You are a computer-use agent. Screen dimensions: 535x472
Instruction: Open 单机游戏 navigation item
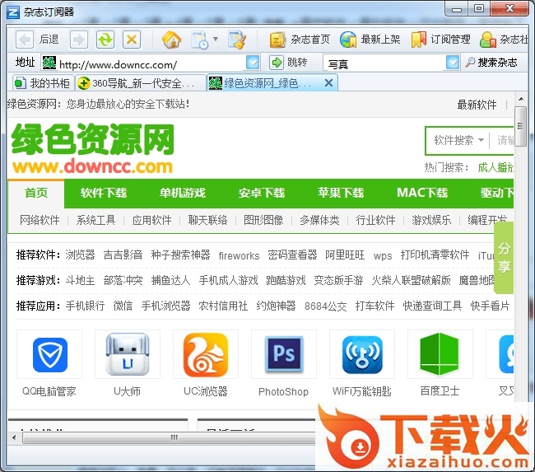[x=183, y=193]
